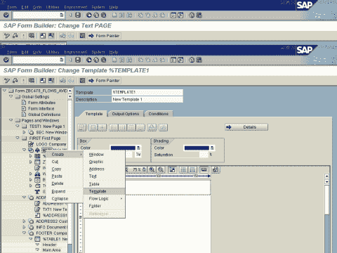Toggle grid display icon on template layout toolbar

click(183, 169)
